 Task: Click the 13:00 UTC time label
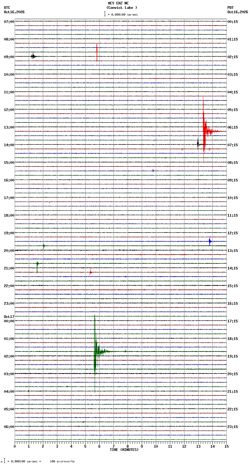tap(9, 127)
